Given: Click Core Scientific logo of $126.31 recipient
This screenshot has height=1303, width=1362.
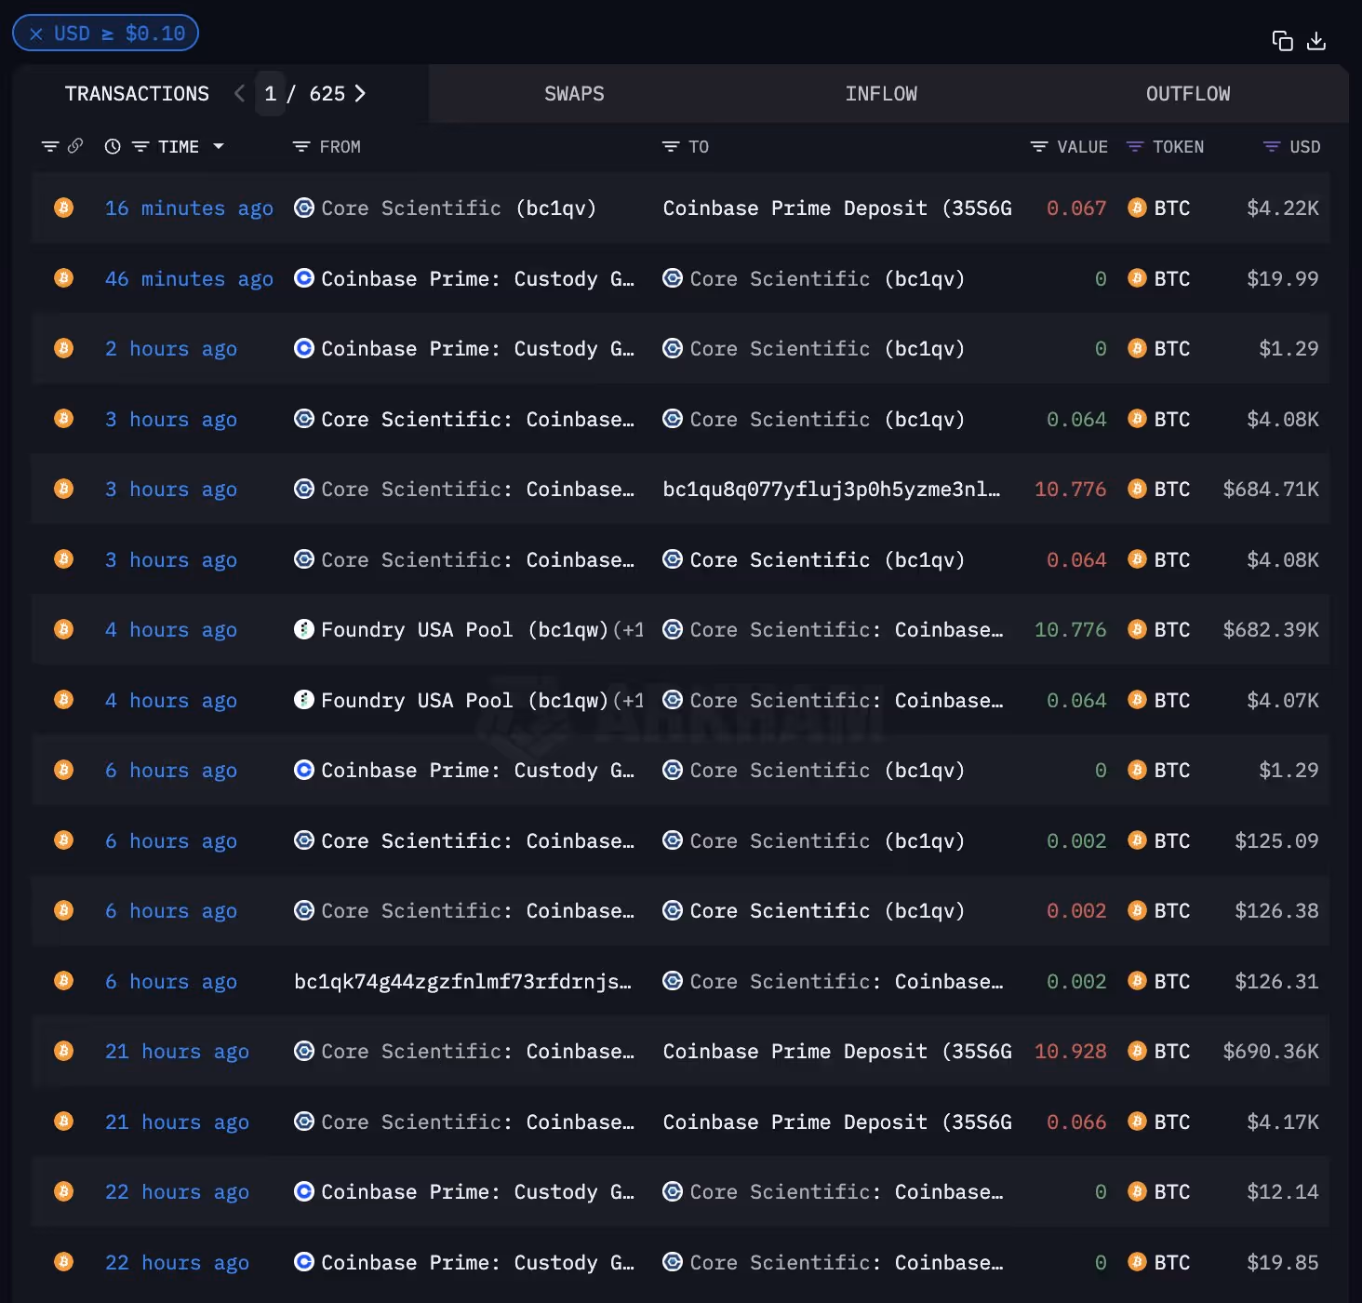Looking at the screenshot, I should [x=673, y=981].
